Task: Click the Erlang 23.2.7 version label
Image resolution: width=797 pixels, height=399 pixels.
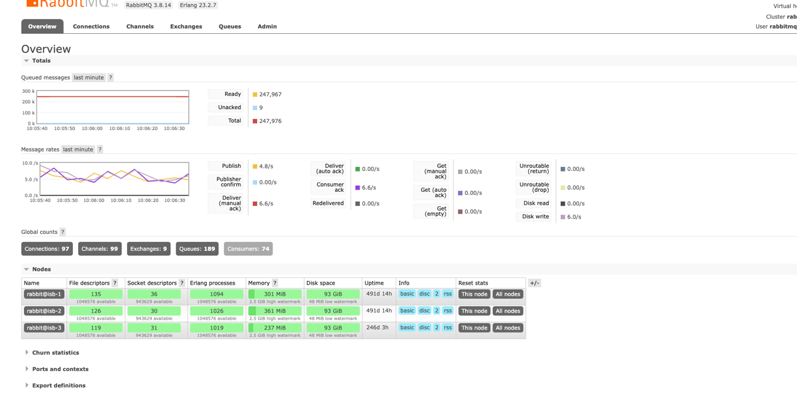Action: pos(198,5)
